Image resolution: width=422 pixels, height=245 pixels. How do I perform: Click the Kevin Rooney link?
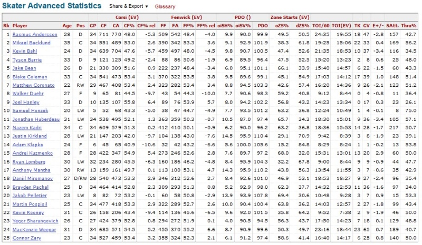28,212
